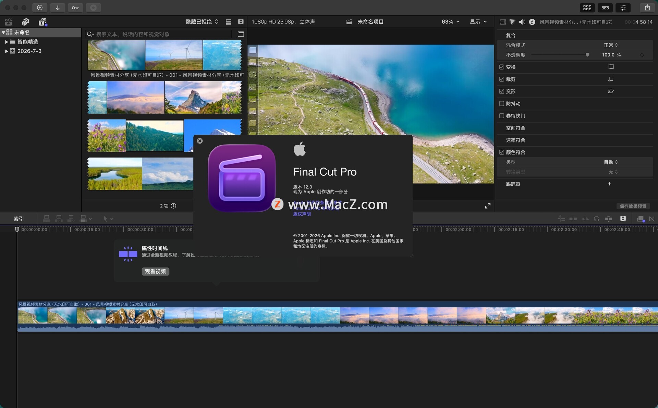Open the 类型 自动 dropdown

611,162
